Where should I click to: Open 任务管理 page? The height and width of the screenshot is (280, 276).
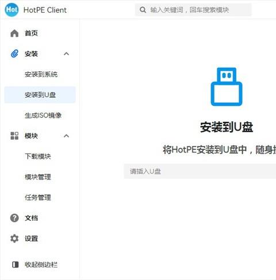38,197
